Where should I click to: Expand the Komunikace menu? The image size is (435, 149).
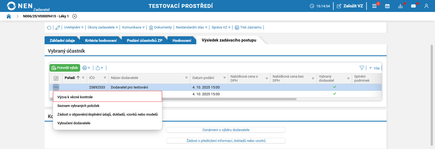(133, 27)
